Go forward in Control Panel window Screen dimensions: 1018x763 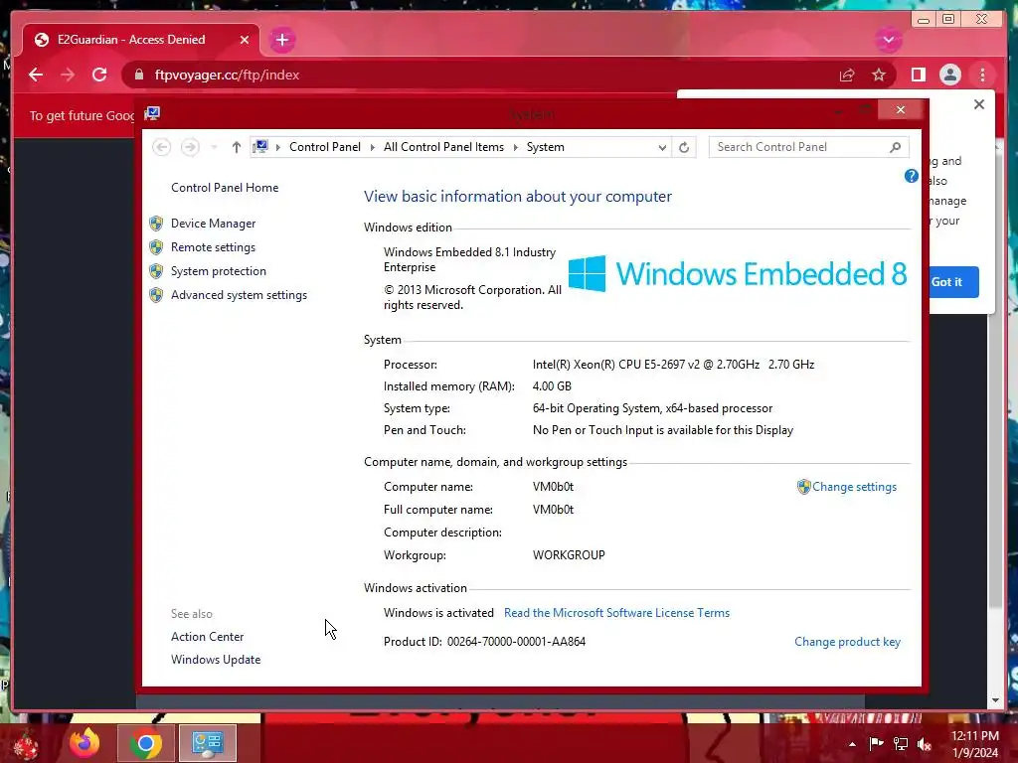coord(190,147)
